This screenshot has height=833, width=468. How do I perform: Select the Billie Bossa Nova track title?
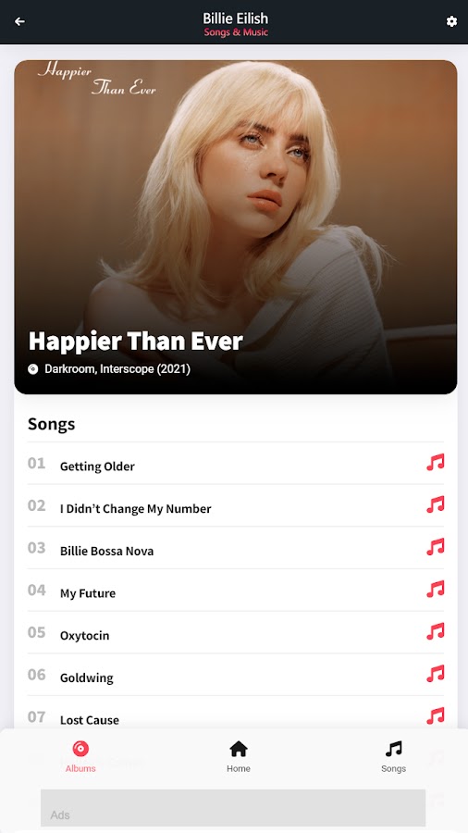click(106, 551)
